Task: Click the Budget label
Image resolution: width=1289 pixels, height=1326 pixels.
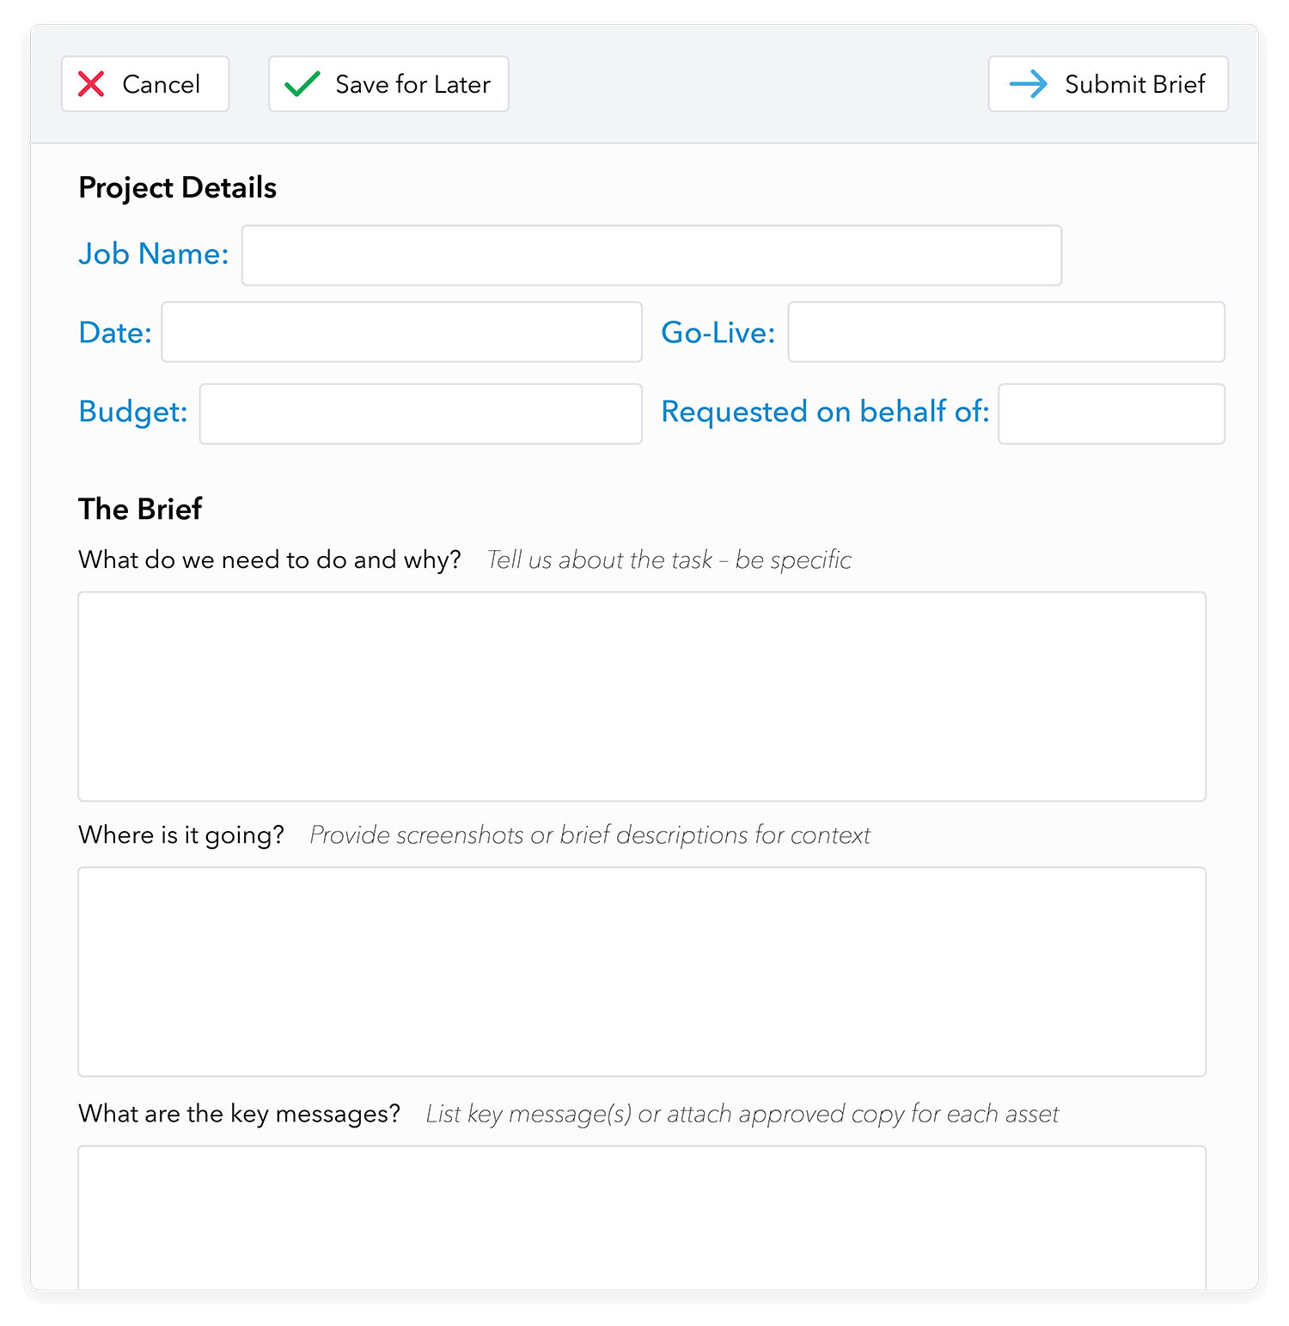Action: click(x=133, y=412)
